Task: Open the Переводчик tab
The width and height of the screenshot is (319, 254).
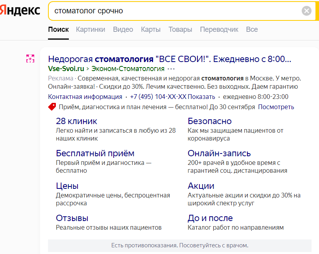Action: click(219, 29)
